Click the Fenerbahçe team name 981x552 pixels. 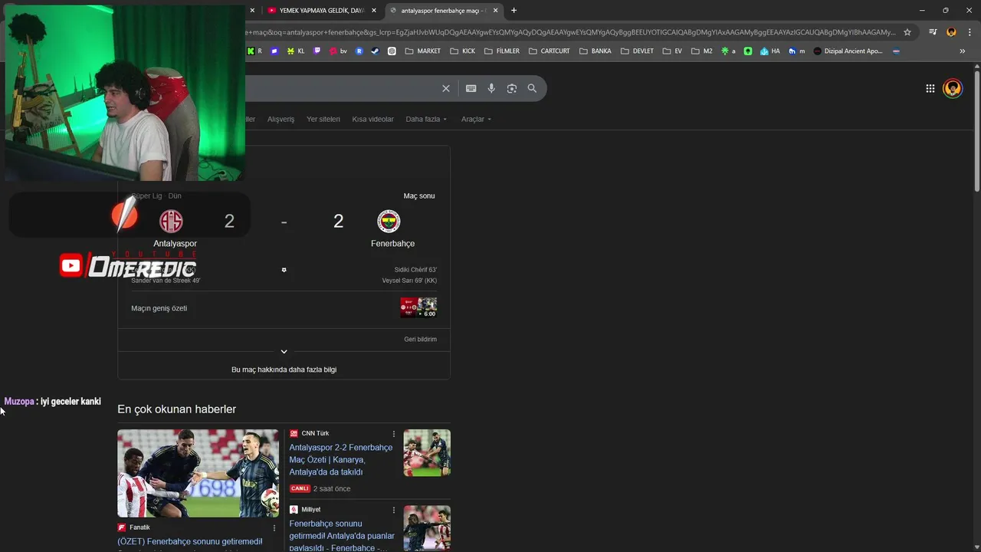(392, 244)
